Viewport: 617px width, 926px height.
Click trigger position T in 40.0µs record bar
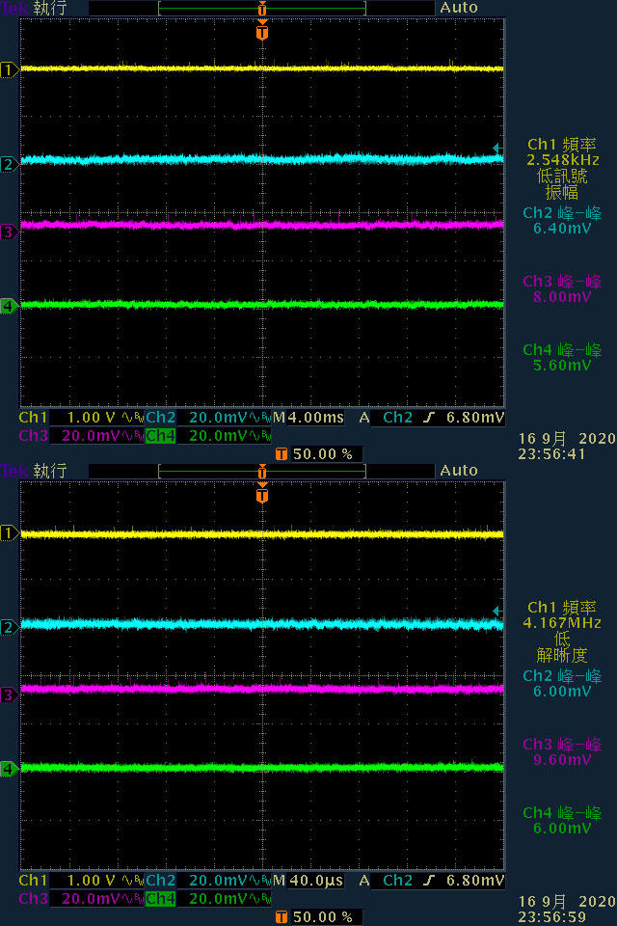pyautogui.click(x=262, y=472)
